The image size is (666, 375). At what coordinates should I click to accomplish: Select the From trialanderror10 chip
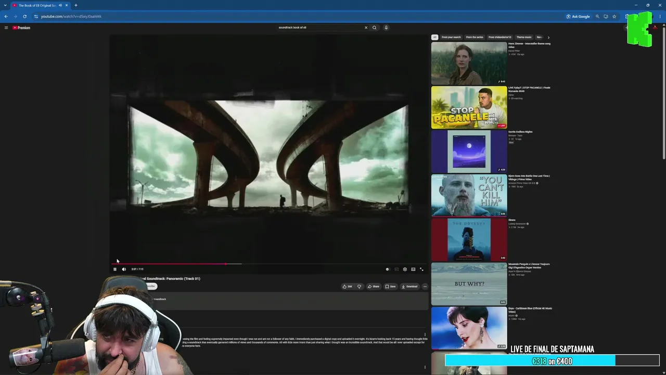tap(500, 37)
